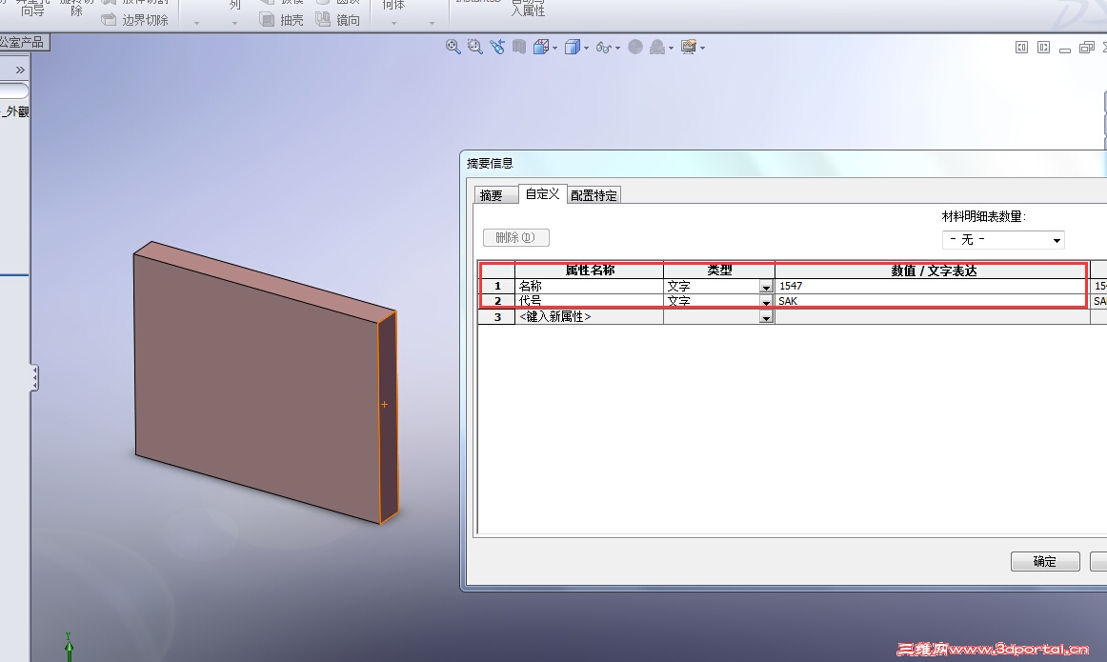This screenshot has height=662, width=1107.
Task: Click the 数值 / 文字表达 column header
Action: click(932, 271)
